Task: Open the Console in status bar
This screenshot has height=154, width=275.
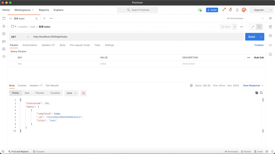Action: [39, 152]
